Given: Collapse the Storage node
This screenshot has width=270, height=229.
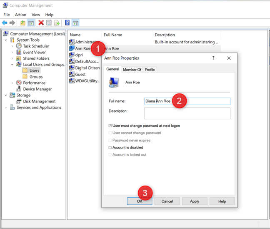Looking at the screenshot, I should click(6, 95).
